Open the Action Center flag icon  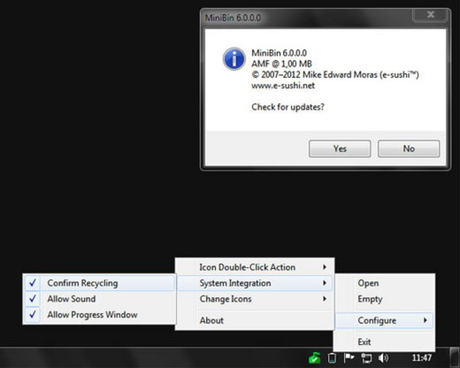[x=348, y=357]
